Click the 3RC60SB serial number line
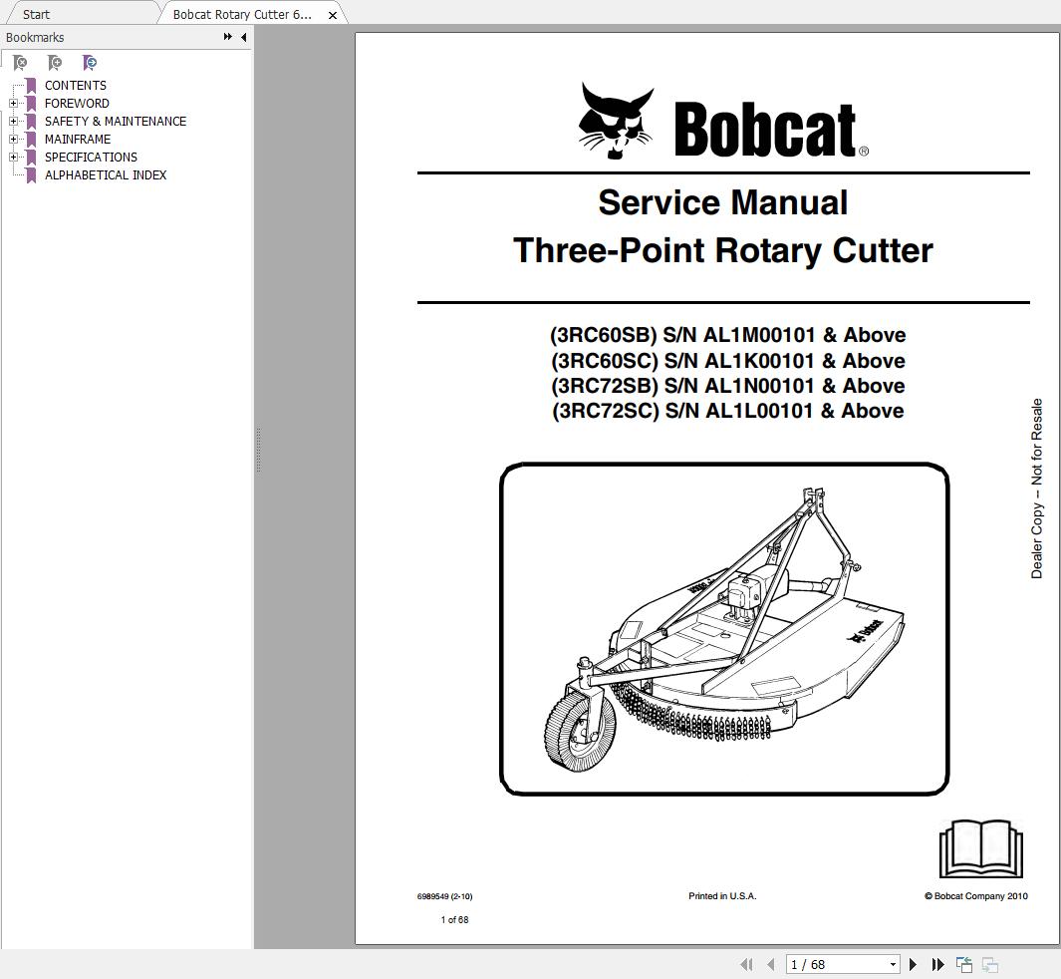The width and height of the screenshot is (1061, 979). click(727, 335)
